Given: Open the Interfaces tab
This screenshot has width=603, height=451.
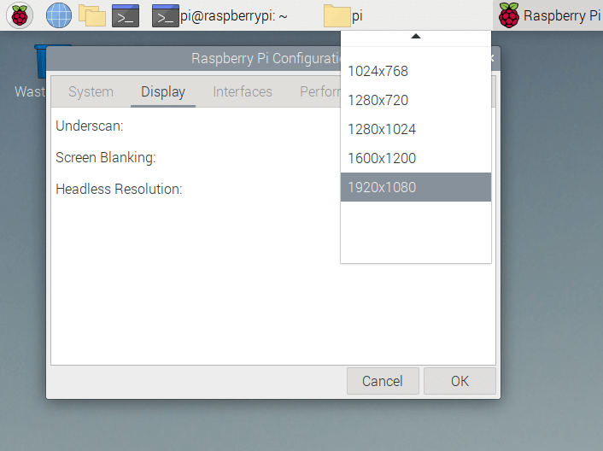Looking at the screenshot, I should coord(243,92).
